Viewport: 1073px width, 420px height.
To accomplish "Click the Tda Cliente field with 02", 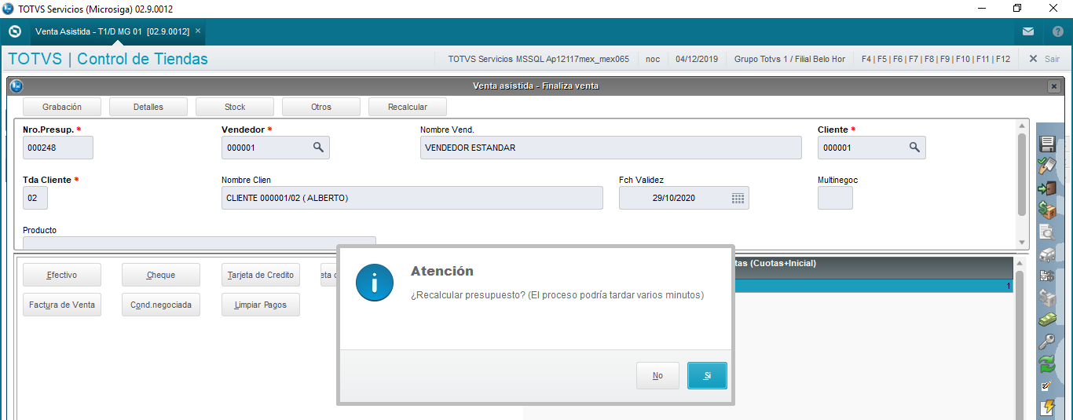I will tap(35, 198).
